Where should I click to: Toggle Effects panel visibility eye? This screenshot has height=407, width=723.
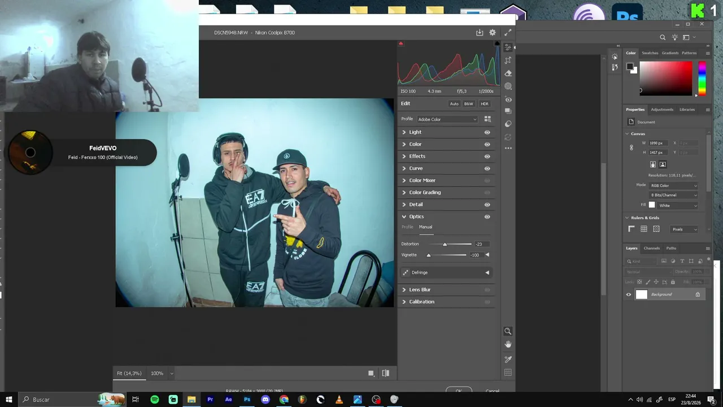point(487,156)
